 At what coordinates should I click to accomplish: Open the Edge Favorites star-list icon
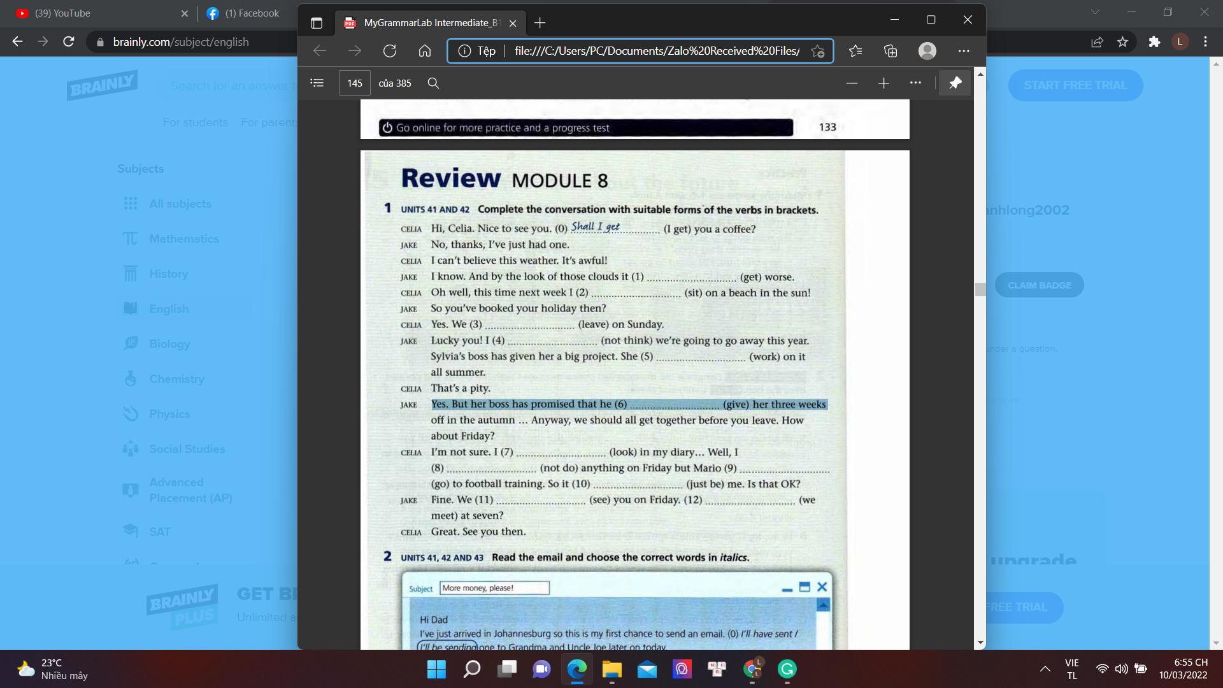pos(855,51)
